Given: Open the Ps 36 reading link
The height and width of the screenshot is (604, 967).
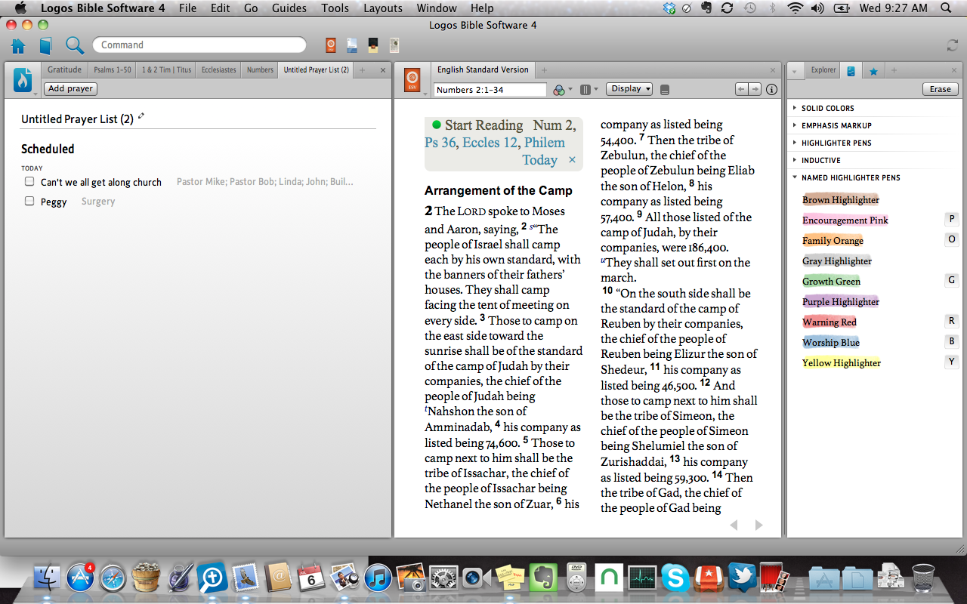Looking at the screenshot, I should (x=440, y=143).
